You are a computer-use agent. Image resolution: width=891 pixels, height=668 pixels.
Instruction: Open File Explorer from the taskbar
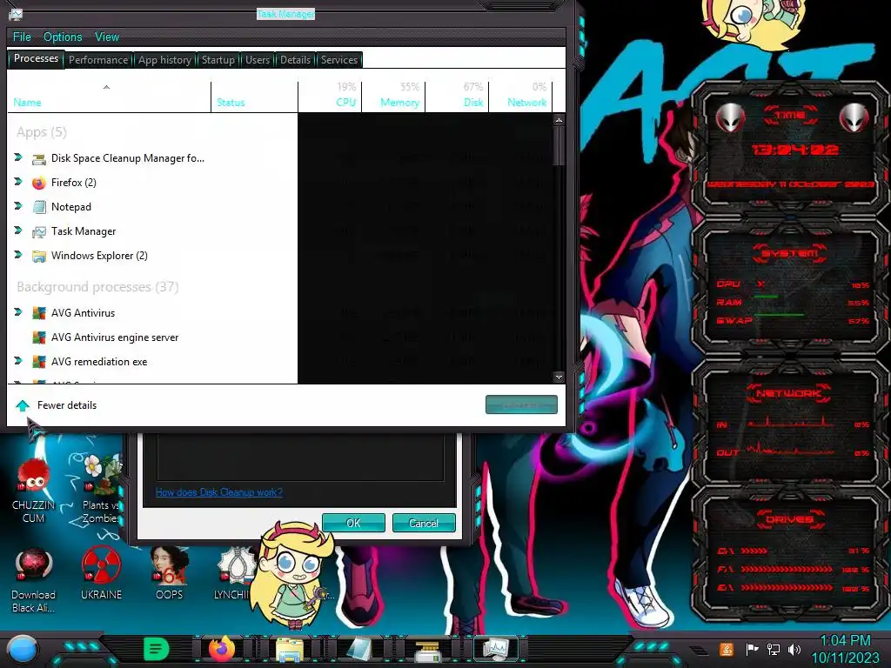290,649
